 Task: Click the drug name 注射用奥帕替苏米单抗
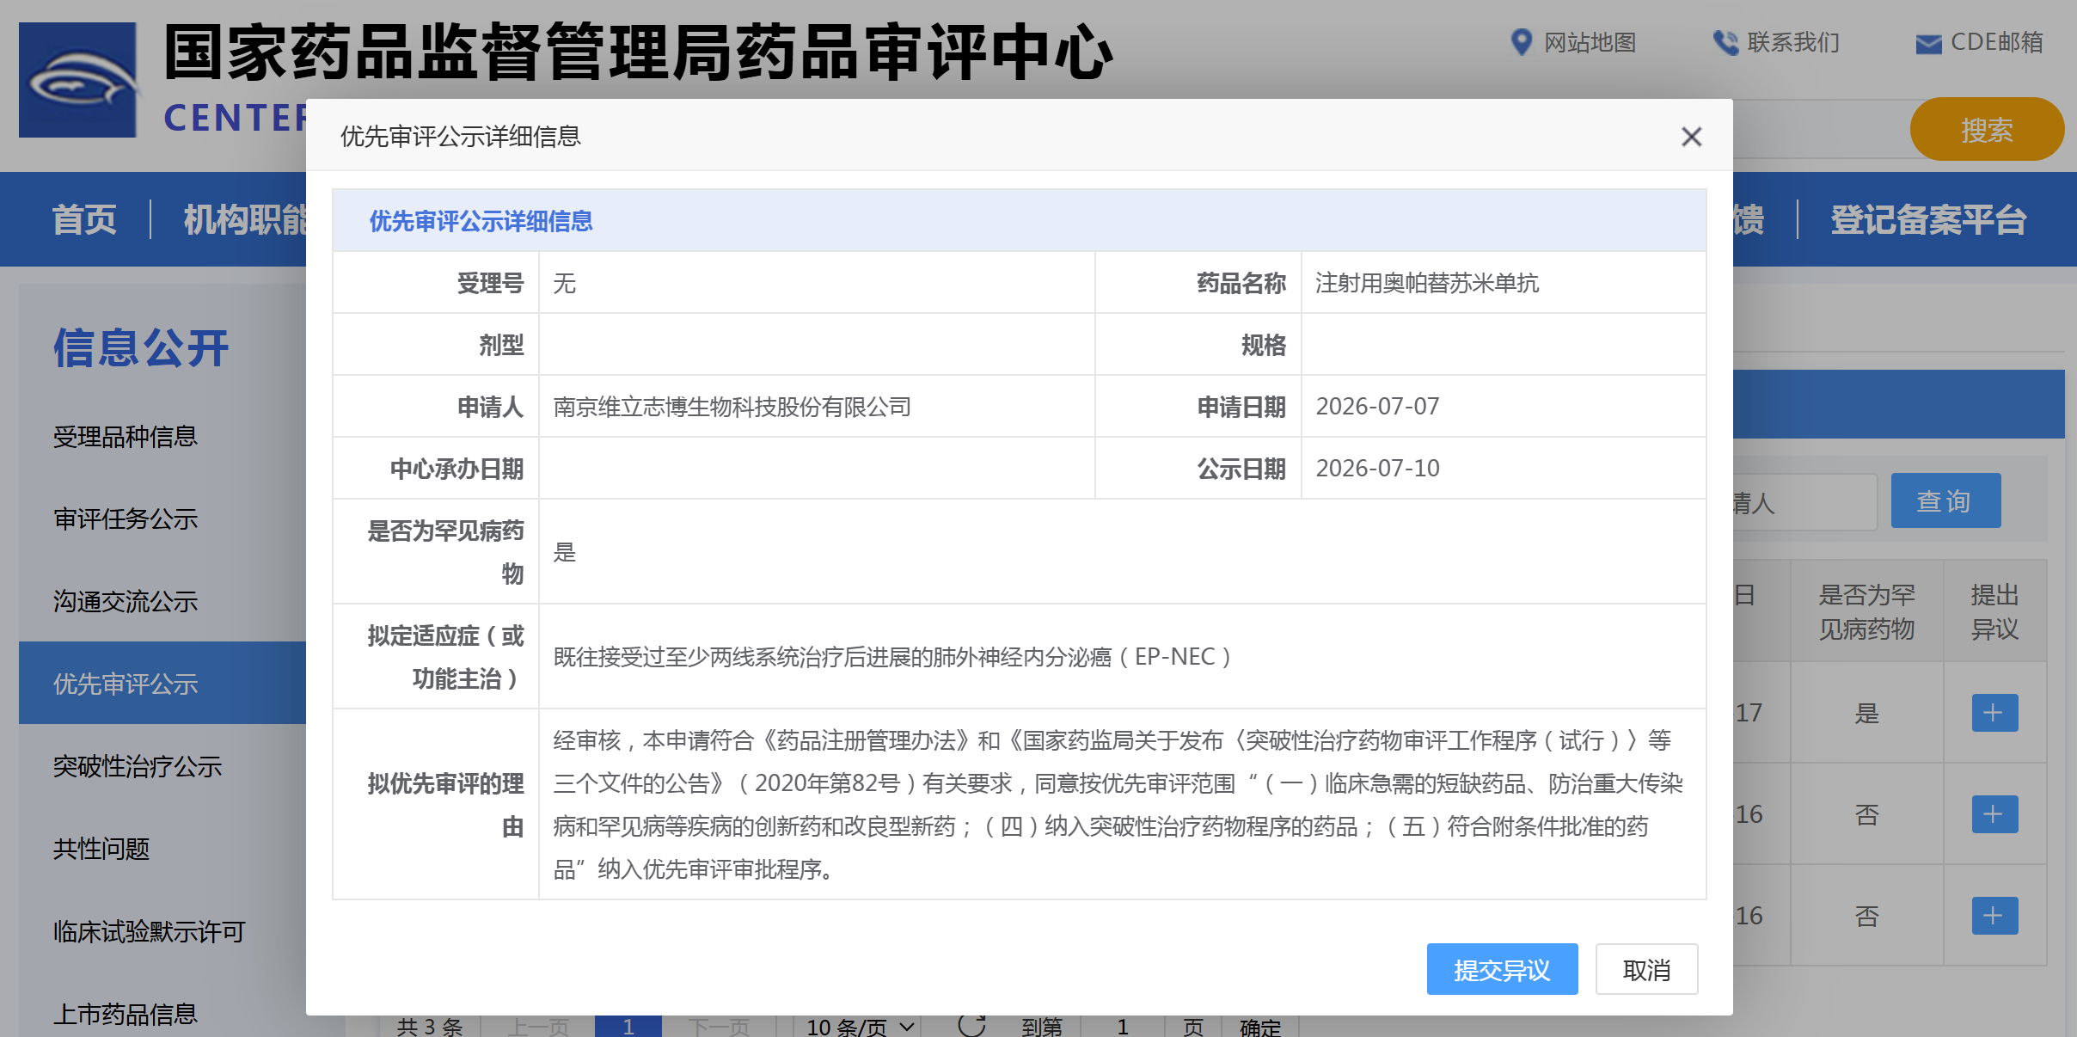(x=1427, y=283)
